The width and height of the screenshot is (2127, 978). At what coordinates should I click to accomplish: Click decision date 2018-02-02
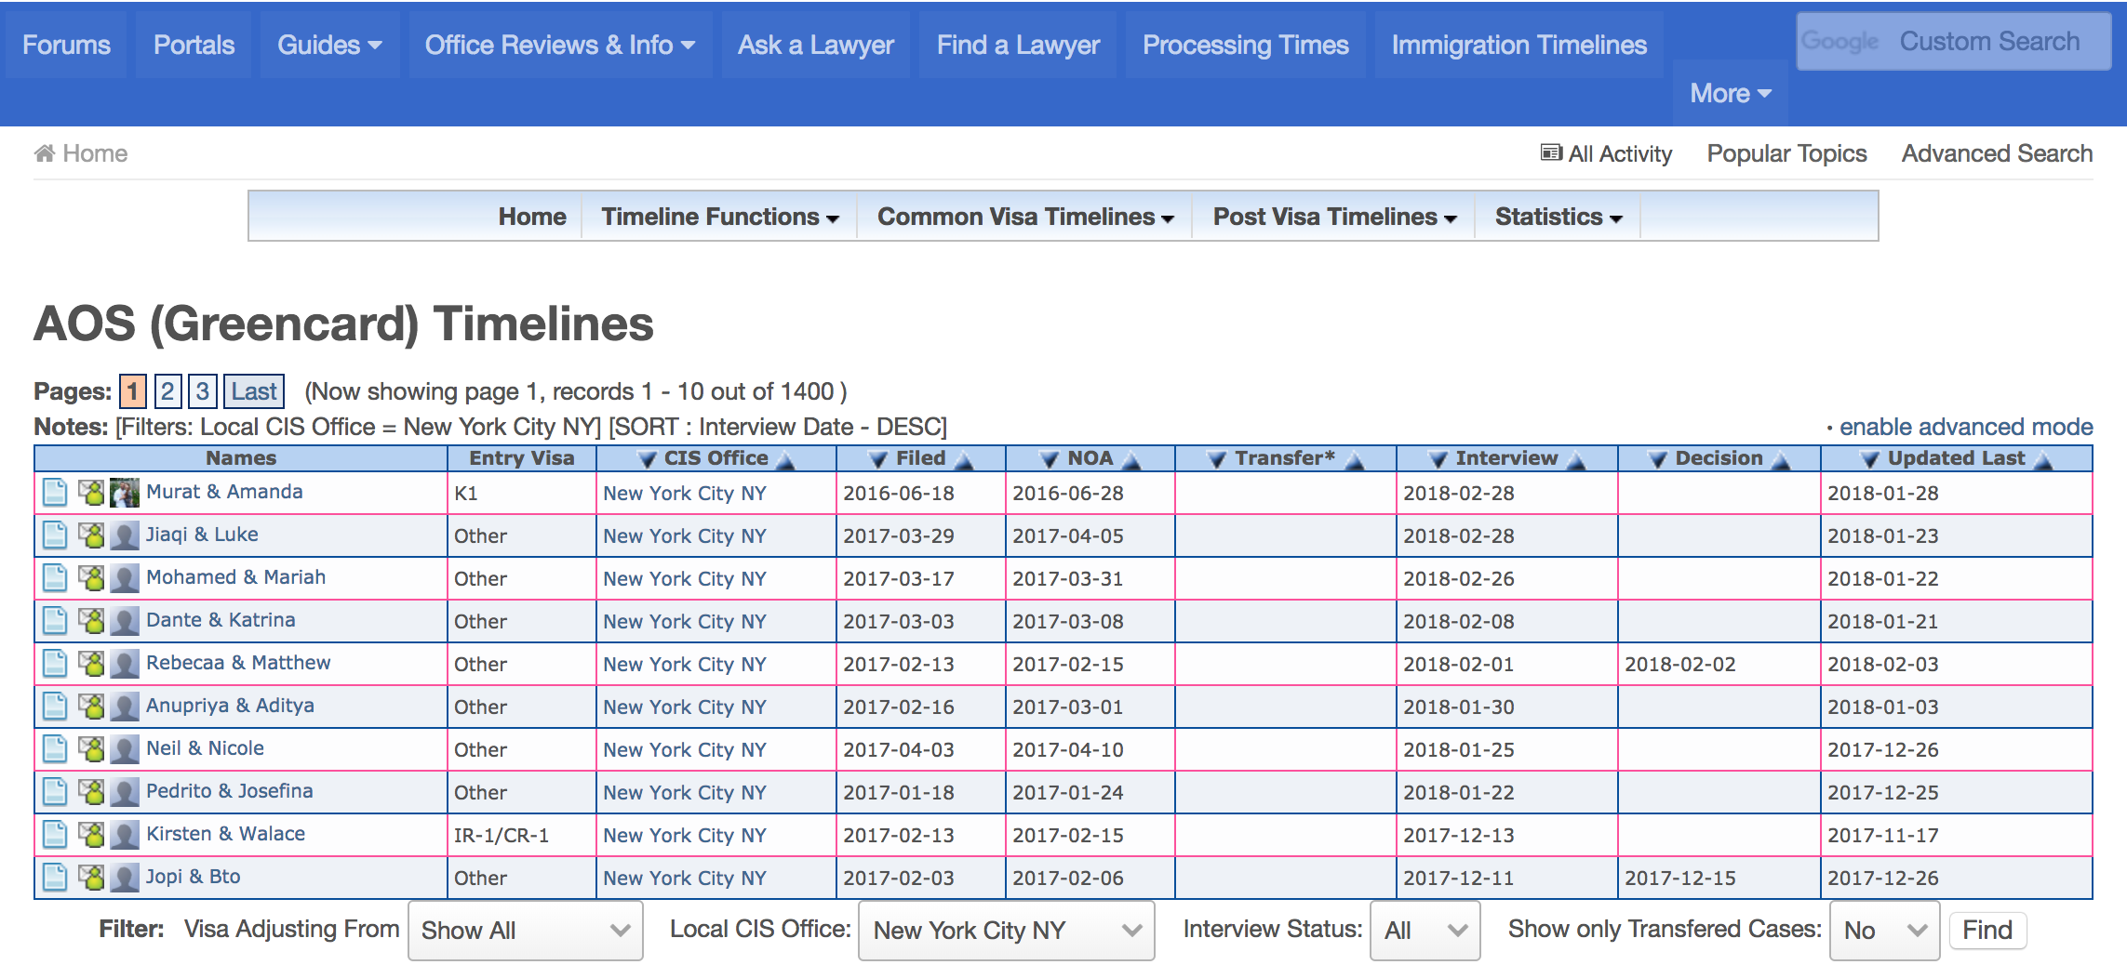[x=1680, y=665]
